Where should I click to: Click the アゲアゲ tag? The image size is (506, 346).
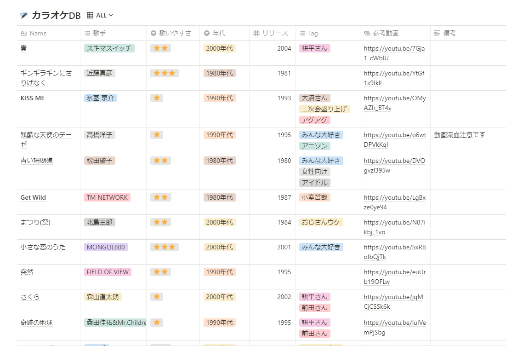[x=315, y=120]
